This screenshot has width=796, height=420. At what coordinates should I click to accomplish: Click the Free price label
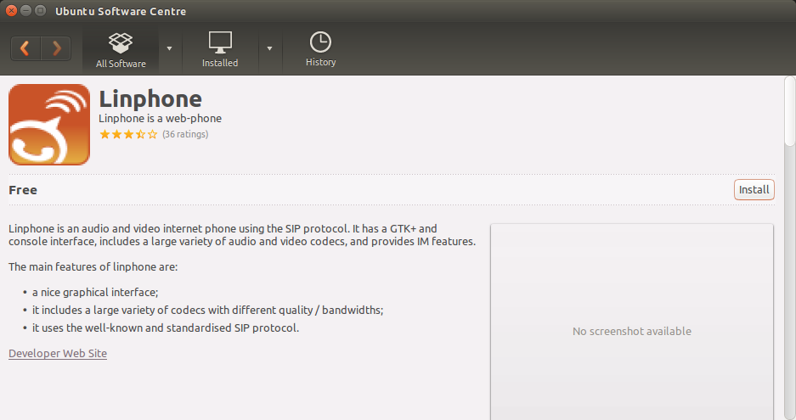click(x=23, y=190)
